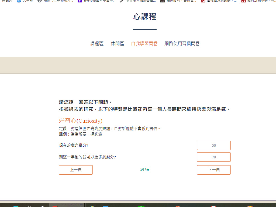Click the green icon in the taskbar
This screenshot has height=207, width=276.
click(141, 206)
